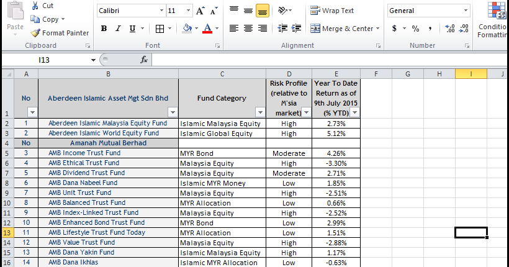Open filter dropdown in No column
509x267 pixels.
tap(32, 112)
